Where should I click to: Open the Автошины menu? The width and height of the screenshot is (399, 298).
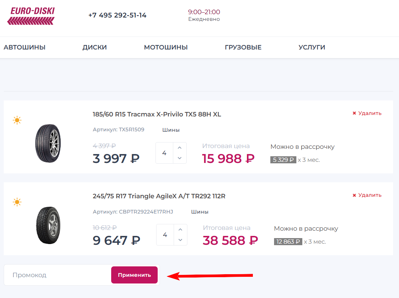click(x=25, y=47)
